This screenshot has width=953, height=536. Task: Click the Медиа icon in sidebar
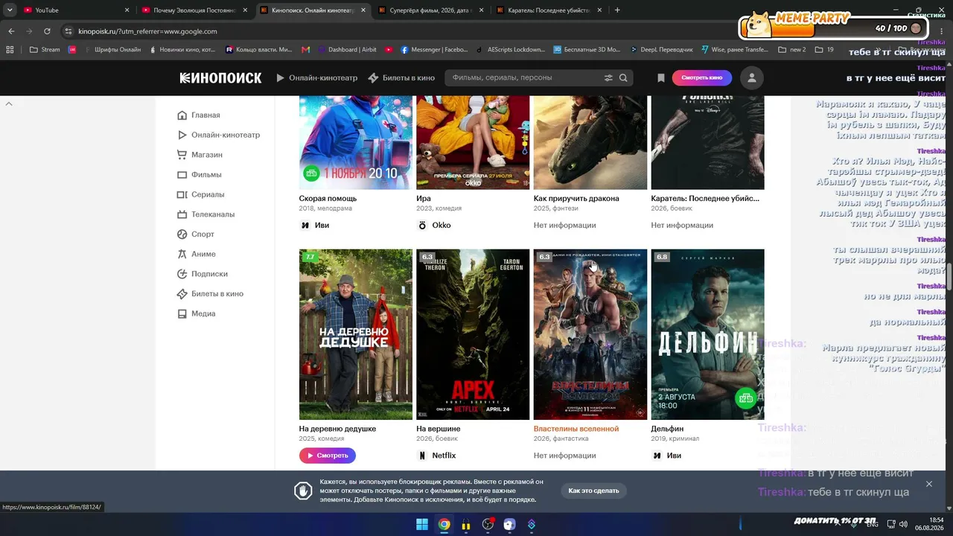[x=182, y=313]
